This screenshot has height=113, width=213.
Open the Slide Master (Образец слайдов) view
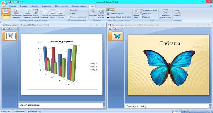(45, 14)
